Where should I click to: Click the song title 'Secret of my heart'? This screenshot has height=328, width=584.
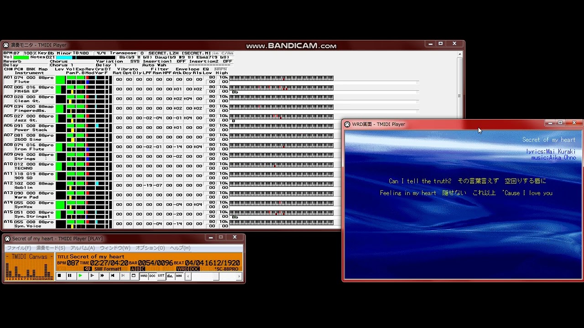point(97,257)
